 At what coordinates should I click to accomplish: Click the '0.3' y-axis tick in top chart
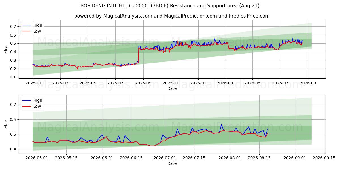coord(14,60)
